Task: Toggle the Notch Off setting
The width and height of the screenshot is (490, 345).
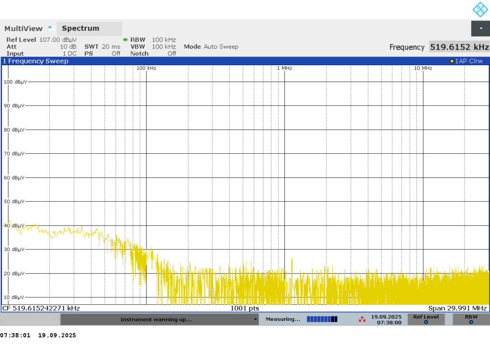Action: (x=153, y=54)
